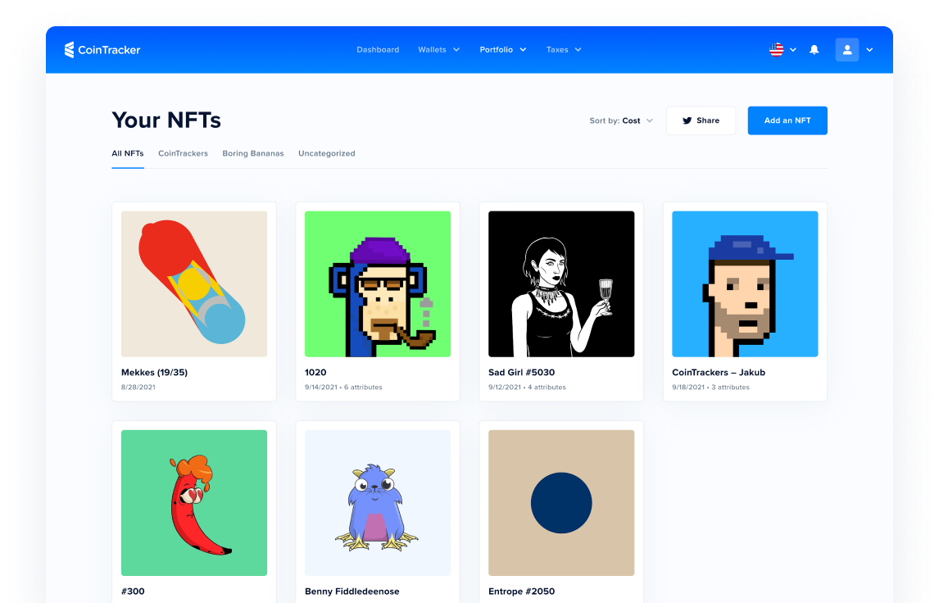This screenshot has height=603, width=939.
Task: Open the Benny Fiddledeenose creature image
Action: pyautogui.click(x=378, y=503)
